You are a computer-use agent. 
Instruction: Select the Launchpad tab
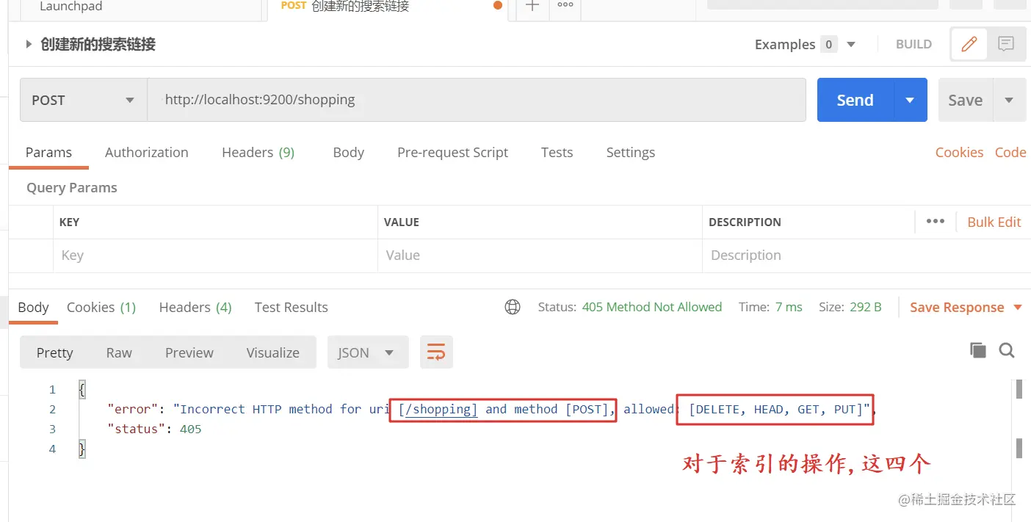pos(71,6)
